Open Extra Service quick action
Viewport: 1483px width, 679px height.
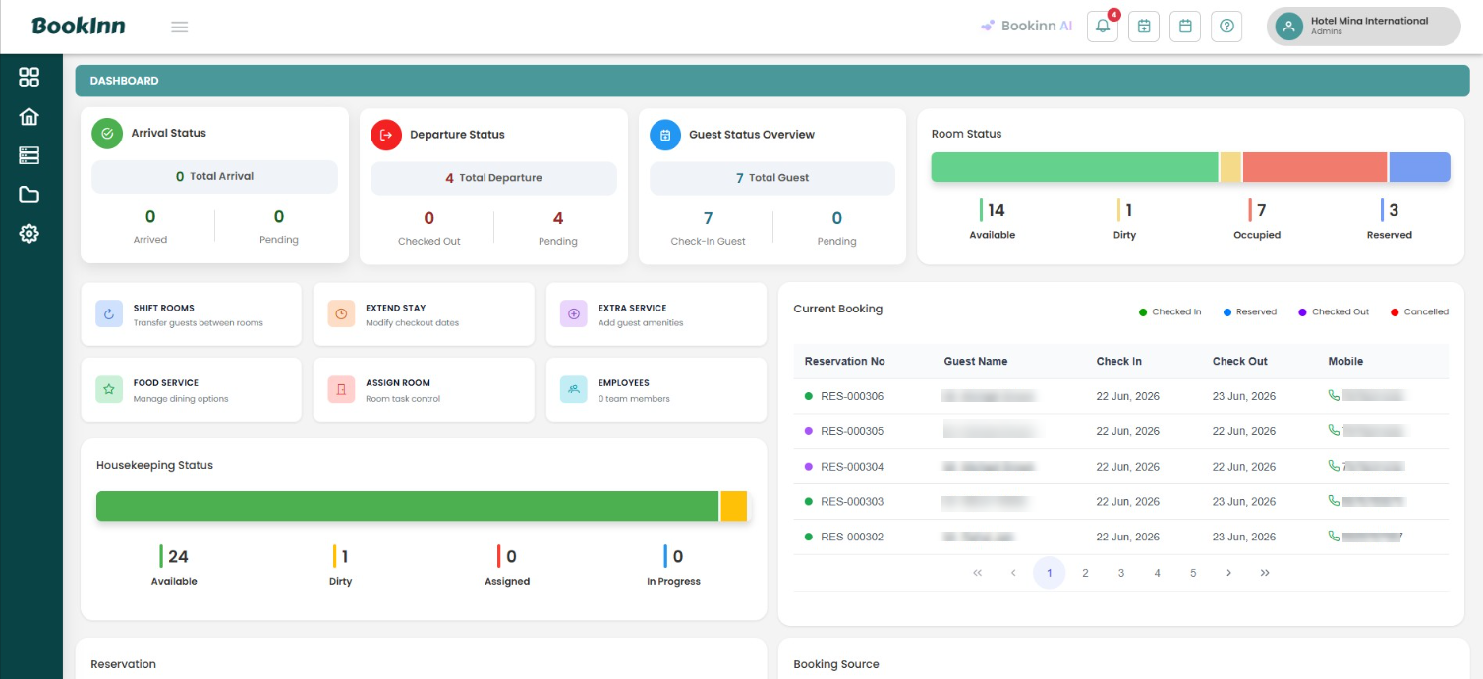tap(656, 314)
